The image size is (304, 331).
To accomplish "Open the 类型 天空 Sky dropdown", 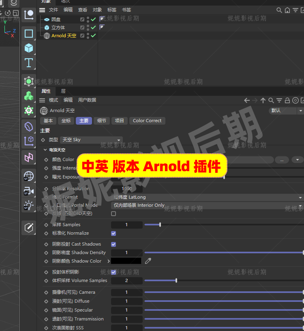I will pyautogui.click(x=91, y=140).
